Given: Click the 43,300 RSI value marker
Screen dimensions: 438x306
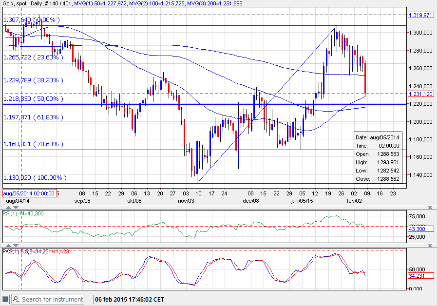Looking at the screenshot, I should click(420, 229).
